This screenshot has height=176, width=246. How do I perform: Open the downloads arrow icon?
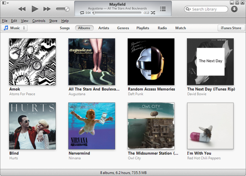pyautogui.click(x=234, y=9)
